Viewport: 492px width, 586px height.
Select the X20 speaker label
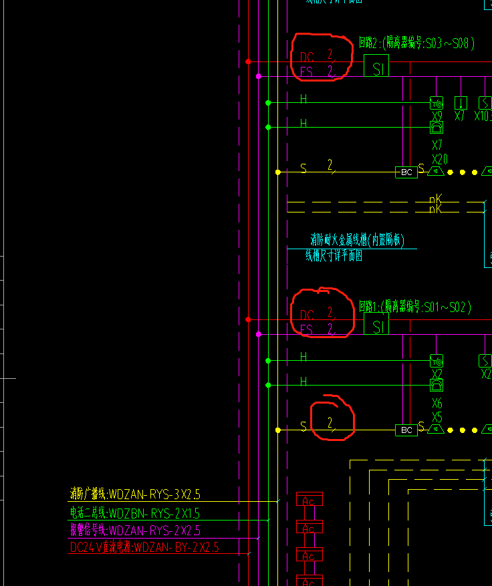[440, 160]
